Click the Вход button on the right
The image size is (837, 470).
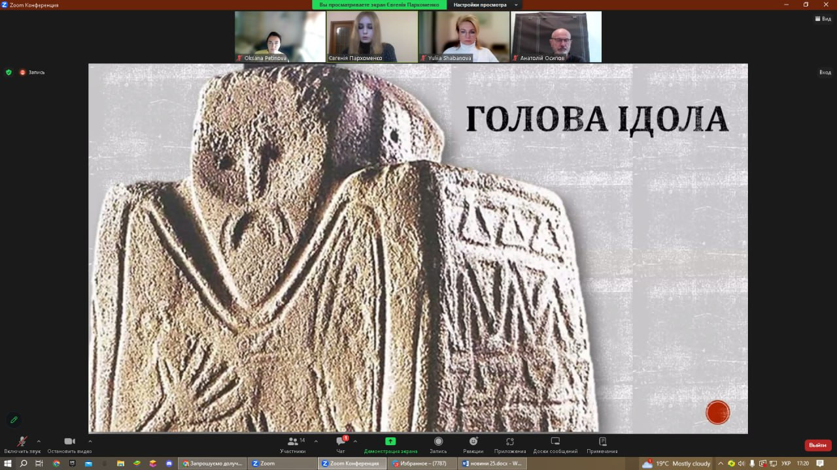(825, 72)
